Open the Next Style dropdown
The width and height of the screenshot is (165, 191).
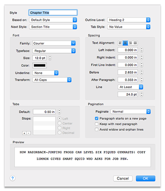53,27
